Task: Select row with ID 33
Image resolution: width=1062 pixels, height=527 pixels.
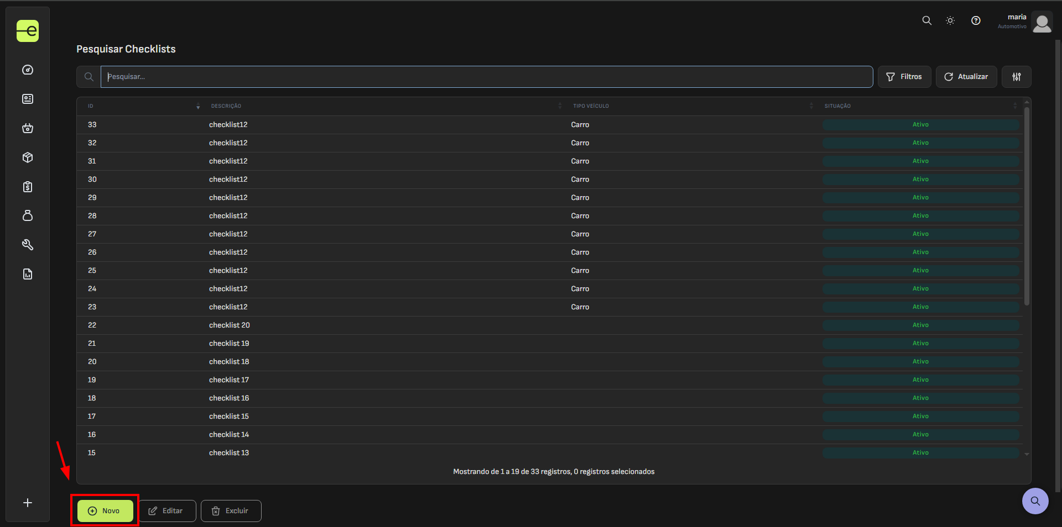Action: (550, 125)
